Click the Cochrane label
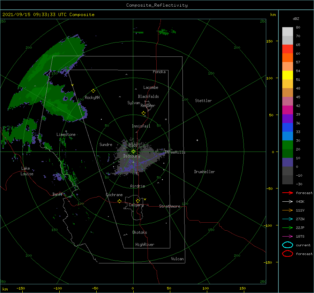 [114, 195]
